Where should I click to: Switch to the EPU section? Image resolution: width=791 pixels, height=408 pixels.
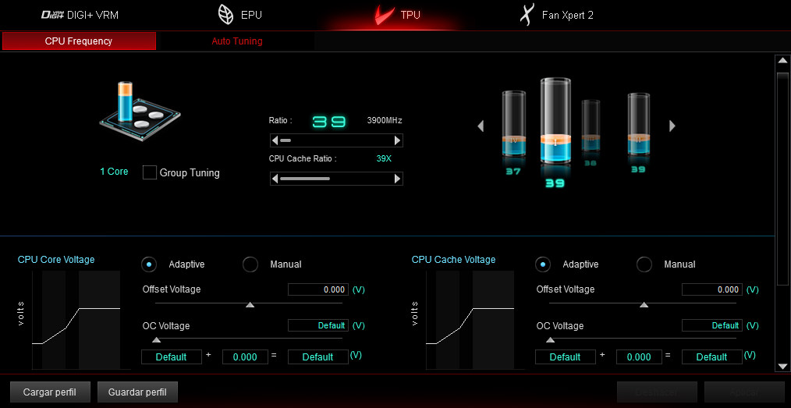tap(239, 15)
